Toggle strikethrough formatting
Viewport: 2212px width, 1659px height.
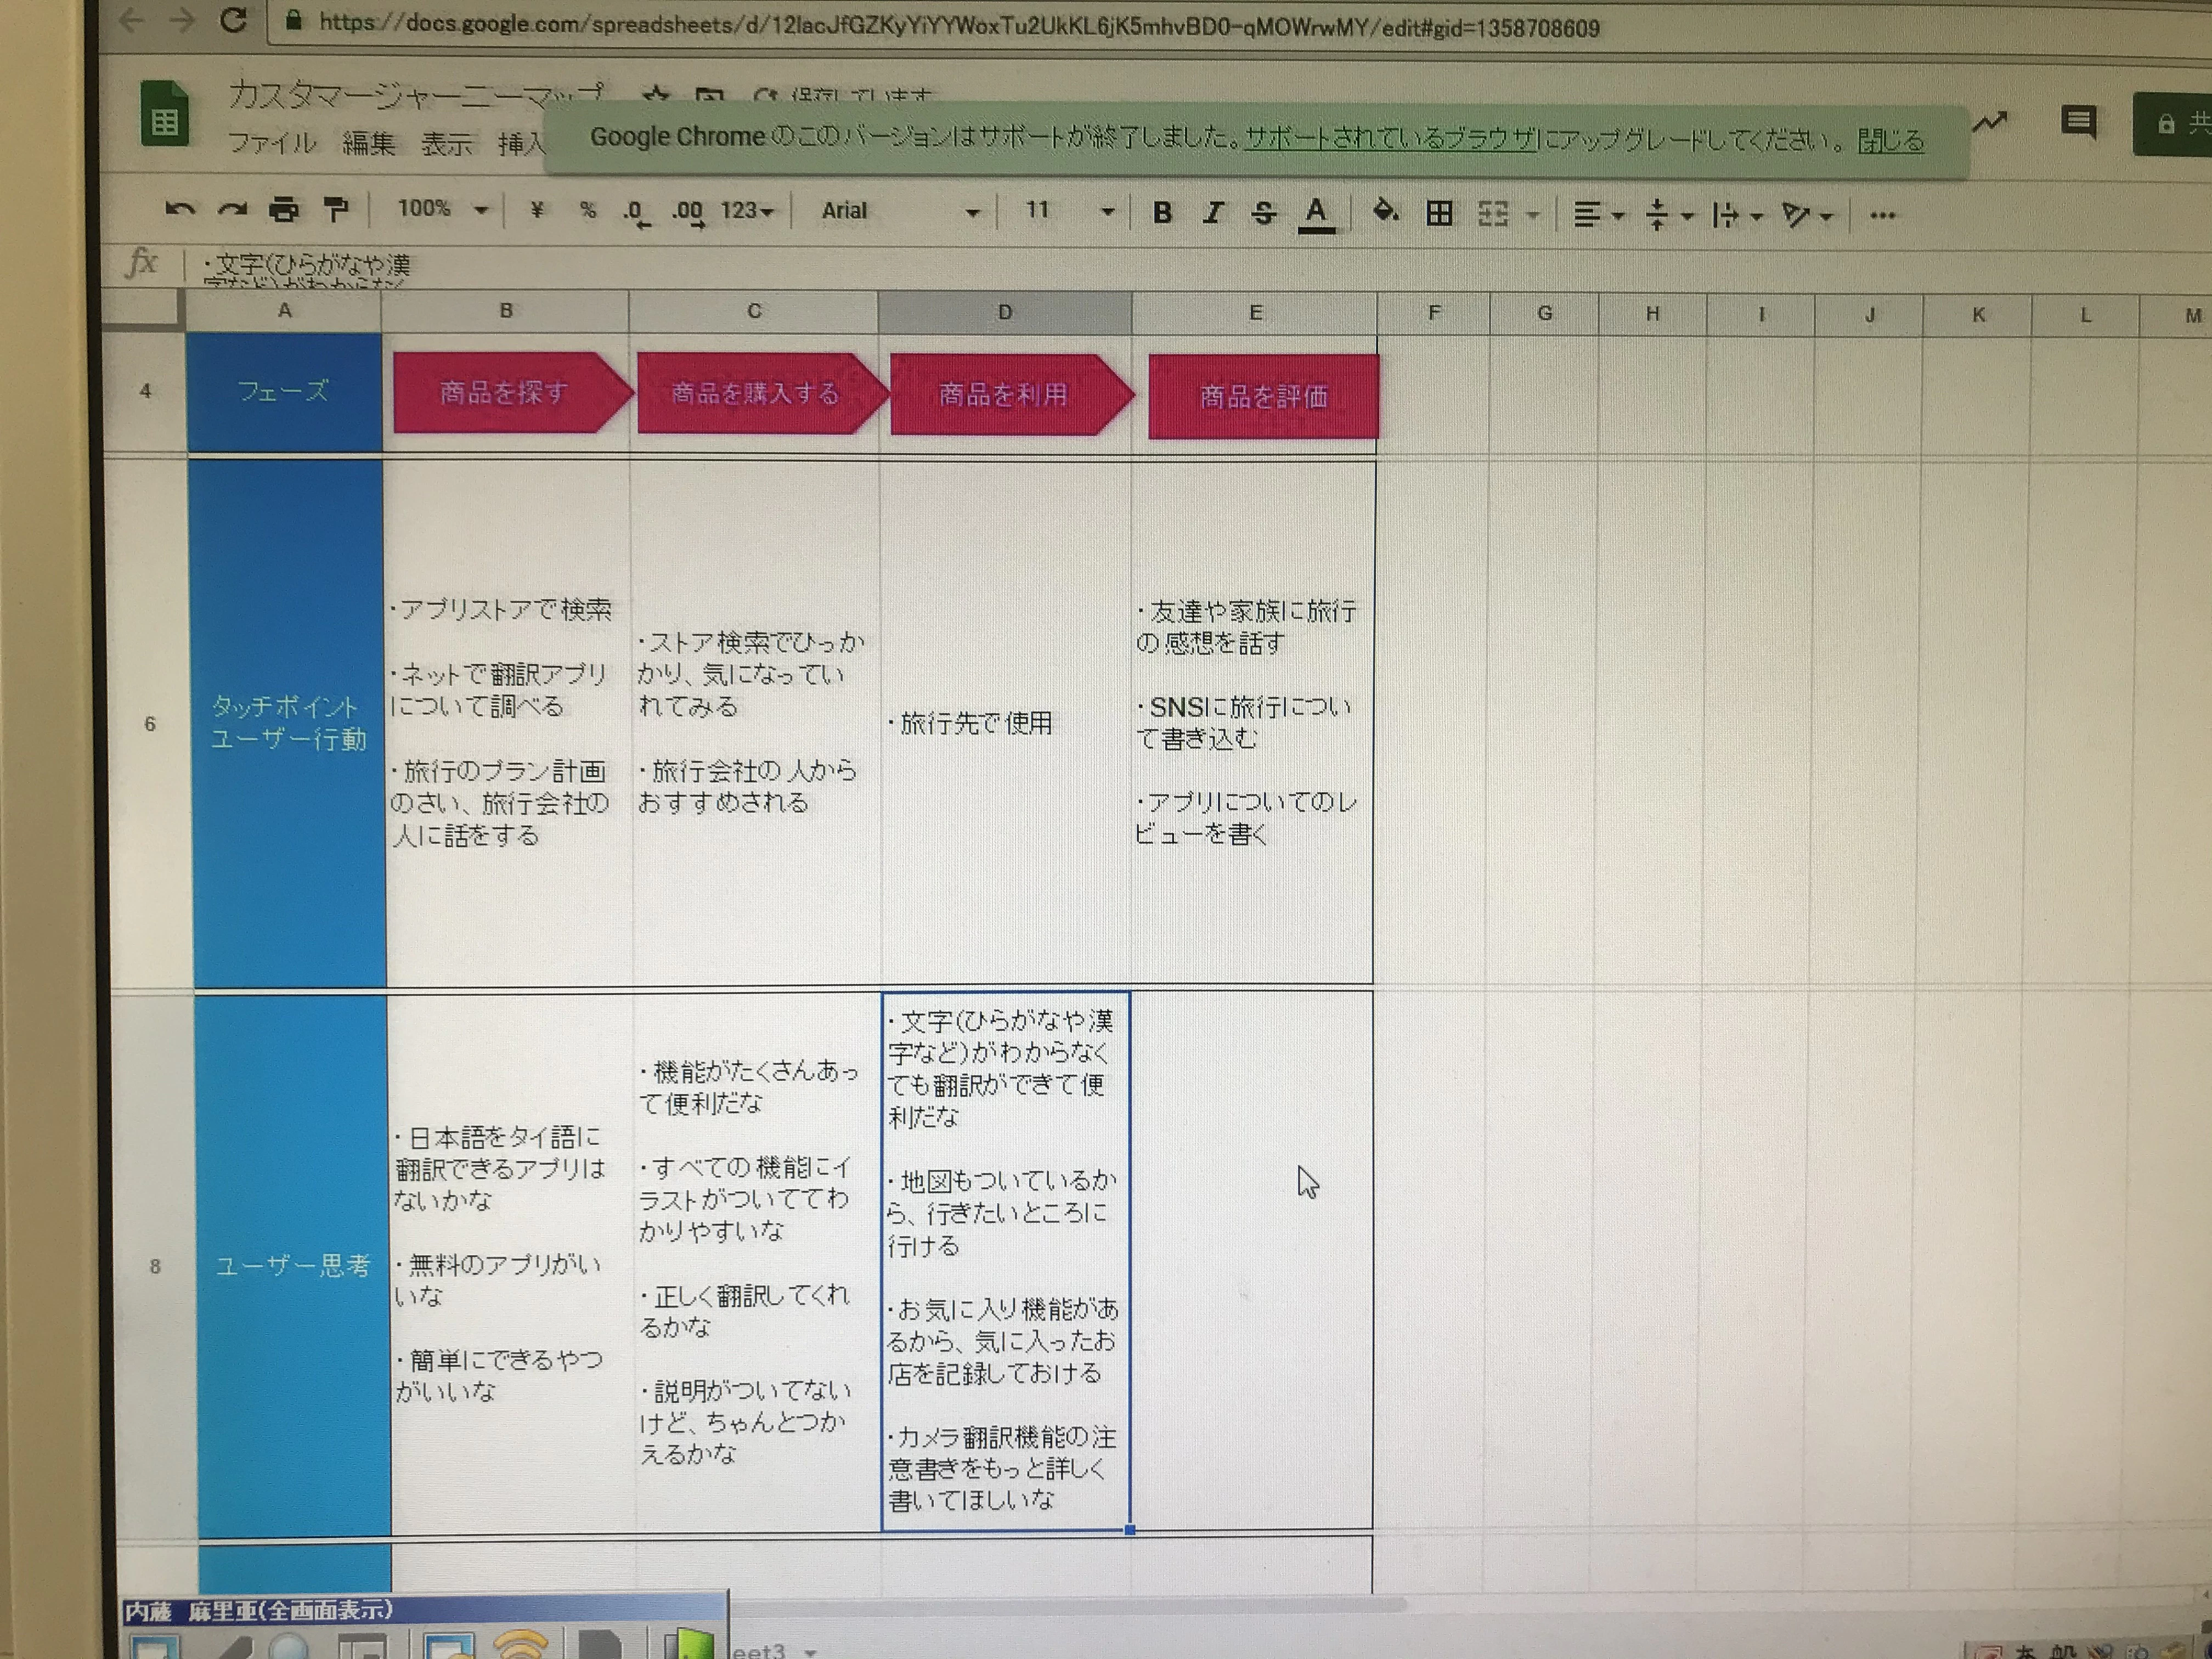click(1264, 212)
